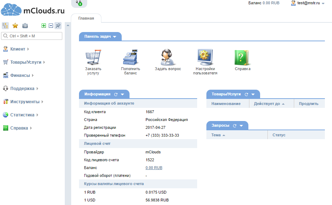Select the account code value 1522
Screen dimensions: 332x205
tap(150, 160)
